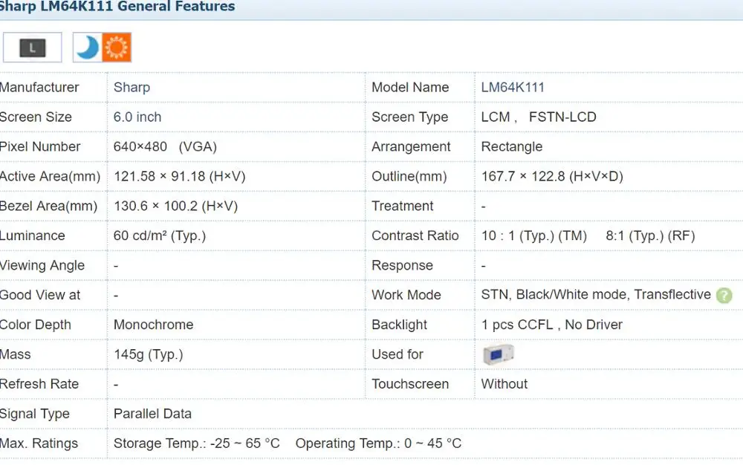Click the 'Work Mode' column label

click(406, 295)
